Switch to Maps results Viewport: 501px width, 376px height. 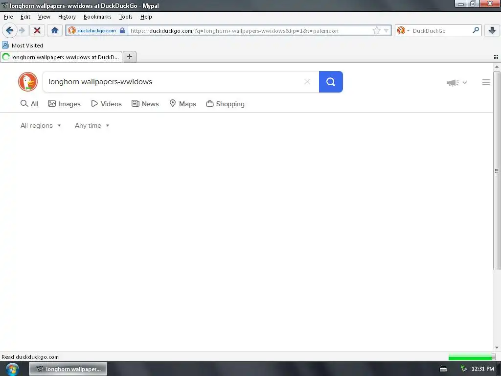[x=182, y=104]
